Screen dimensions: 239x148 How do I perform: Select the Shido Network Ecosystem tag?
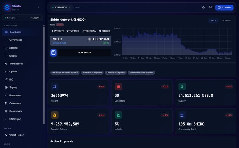click(141, 72)
